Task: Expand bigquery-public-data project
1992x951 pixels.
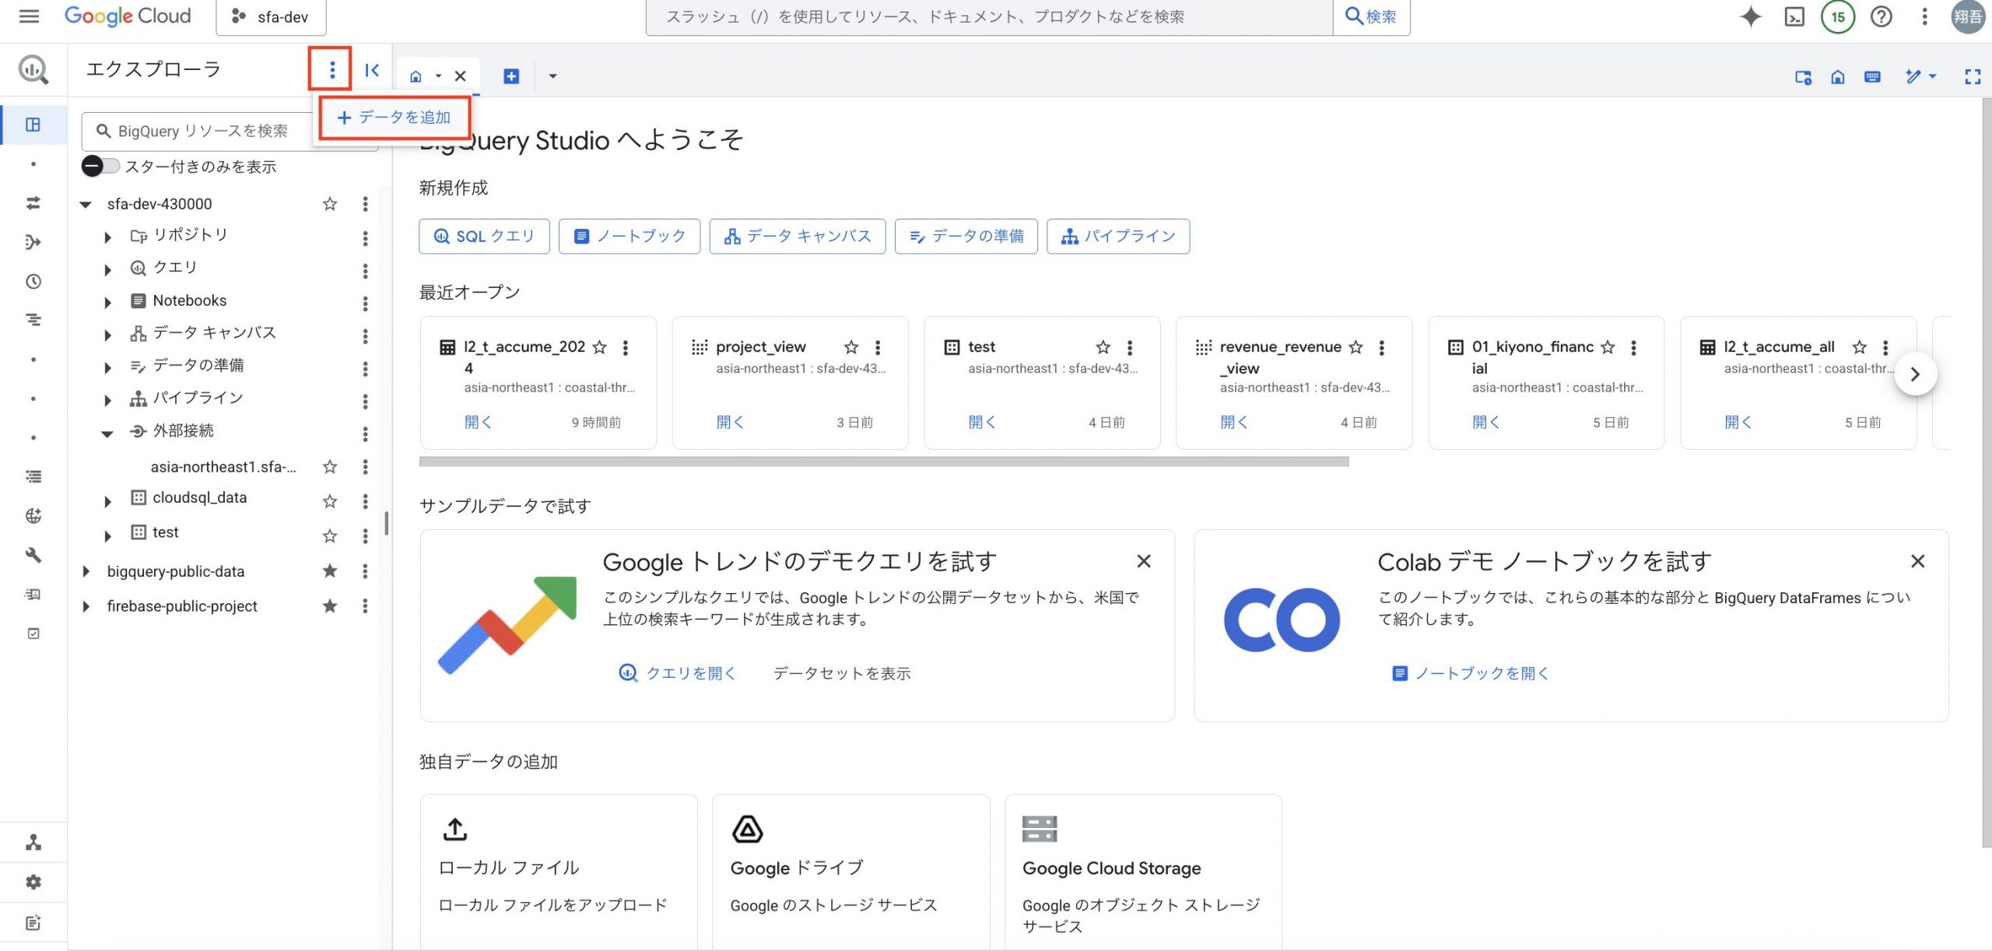Action: point(86,571)
